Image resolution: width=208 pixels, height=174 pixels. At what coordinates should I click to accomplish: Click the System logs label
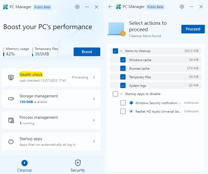138,86
